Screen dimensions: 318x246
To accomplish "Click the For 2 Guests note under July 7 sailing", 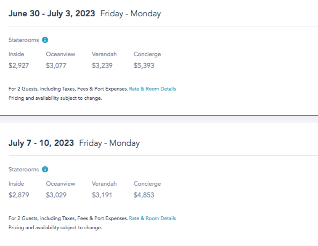I will [x=68, y=218].
